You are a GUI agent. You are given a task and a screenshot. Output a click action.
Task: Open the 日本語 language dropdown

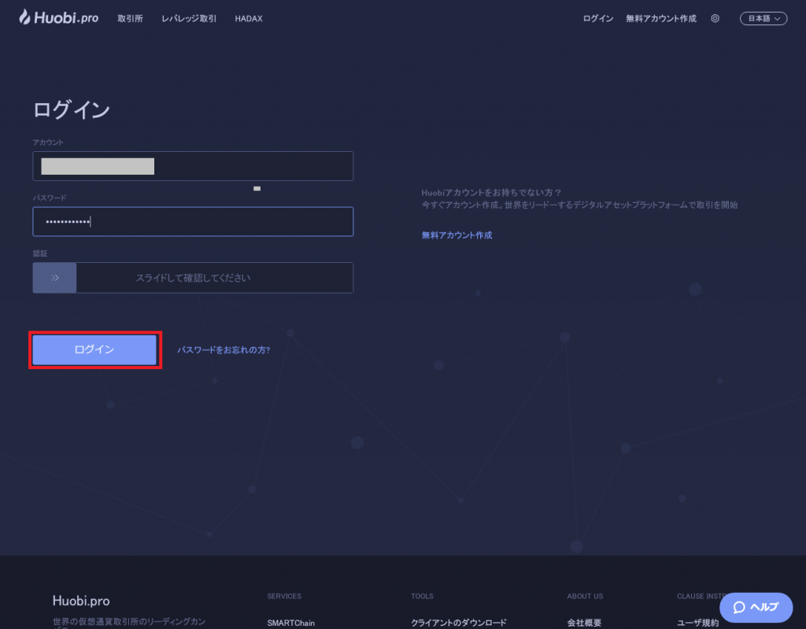coord(763,19)
